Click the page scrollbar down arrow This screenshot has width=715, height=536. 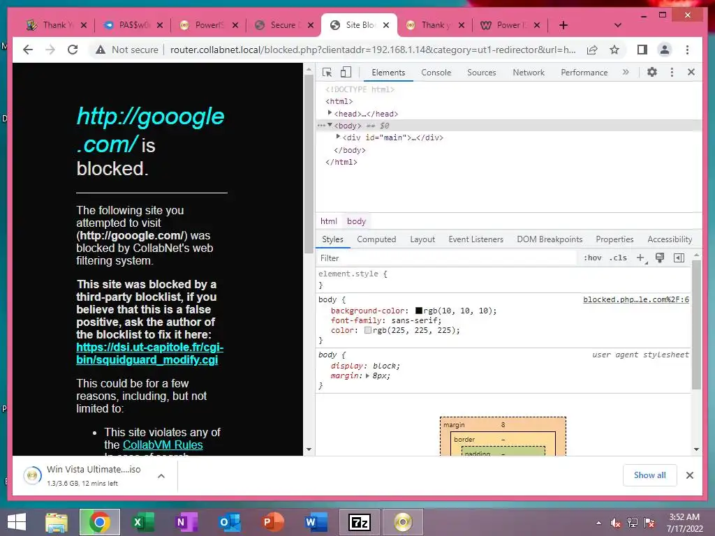tap(309, 449)
